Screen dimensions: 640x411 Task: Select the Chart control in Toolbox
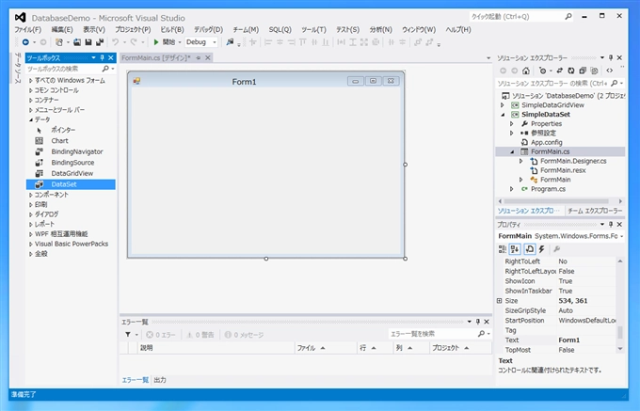[x=59, y=141]
